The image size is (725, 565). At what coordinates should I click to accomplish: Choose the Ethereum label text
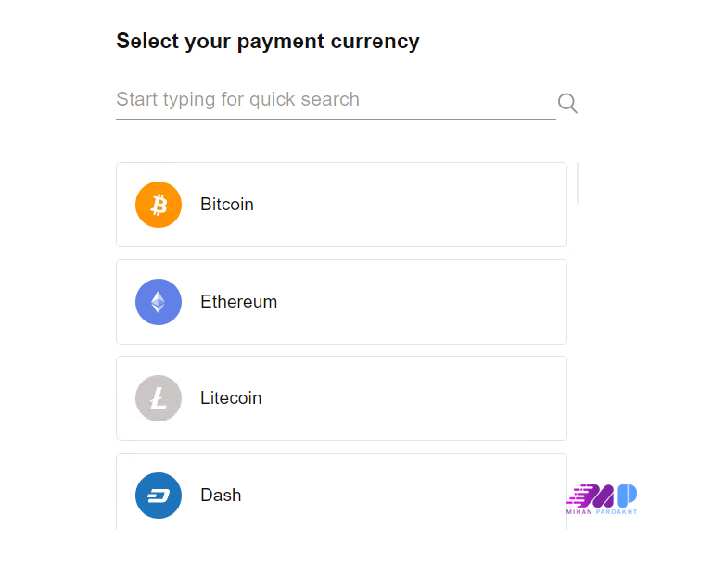(x=238, y=302)
